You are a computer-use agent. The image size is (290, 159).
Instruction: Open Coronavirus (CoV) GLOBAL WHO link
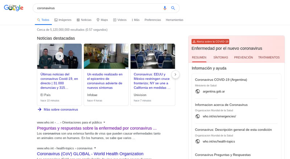(90, 154)
